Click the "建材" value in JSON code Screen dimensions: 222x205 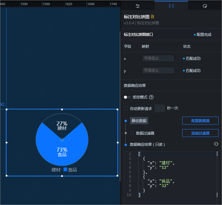point(166,163)
